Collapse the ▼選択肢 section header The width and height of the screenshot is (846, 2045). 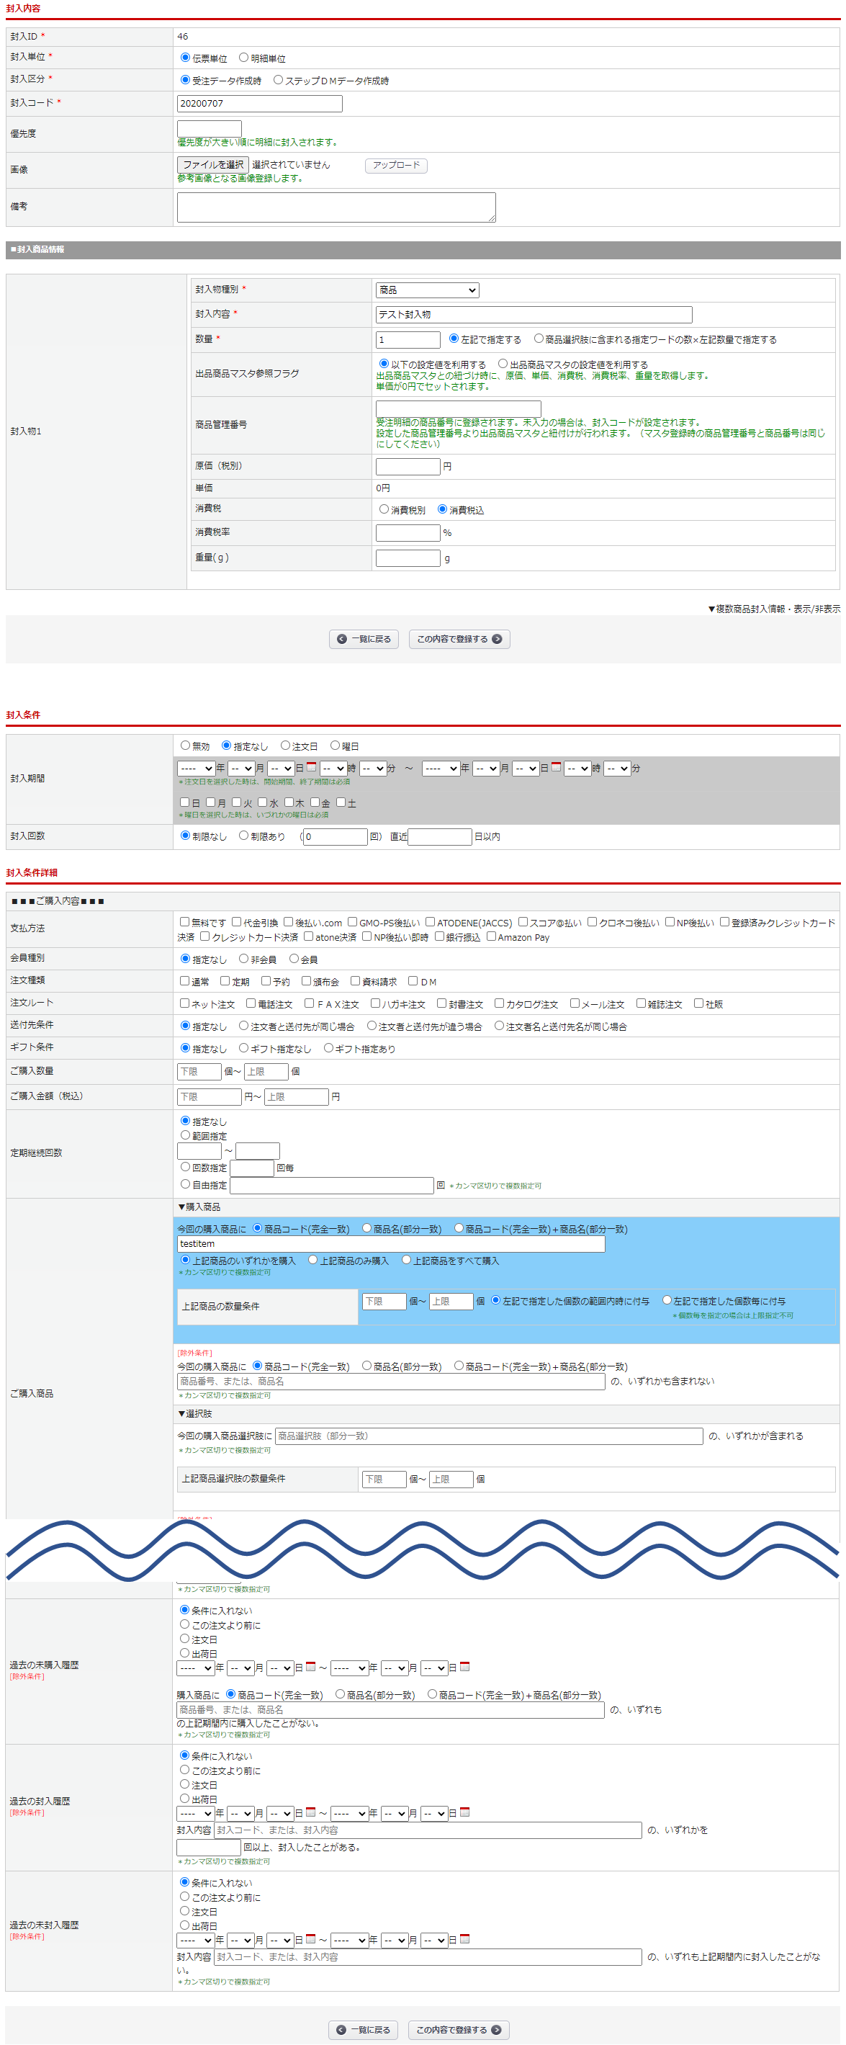195,1413
